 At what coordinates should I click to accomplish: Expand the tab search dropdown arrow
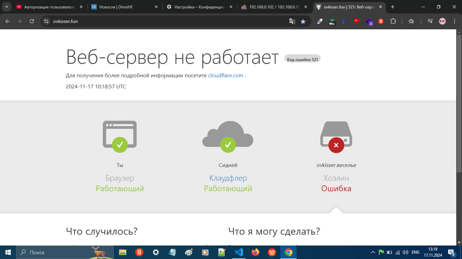click(x=6, y=7)
